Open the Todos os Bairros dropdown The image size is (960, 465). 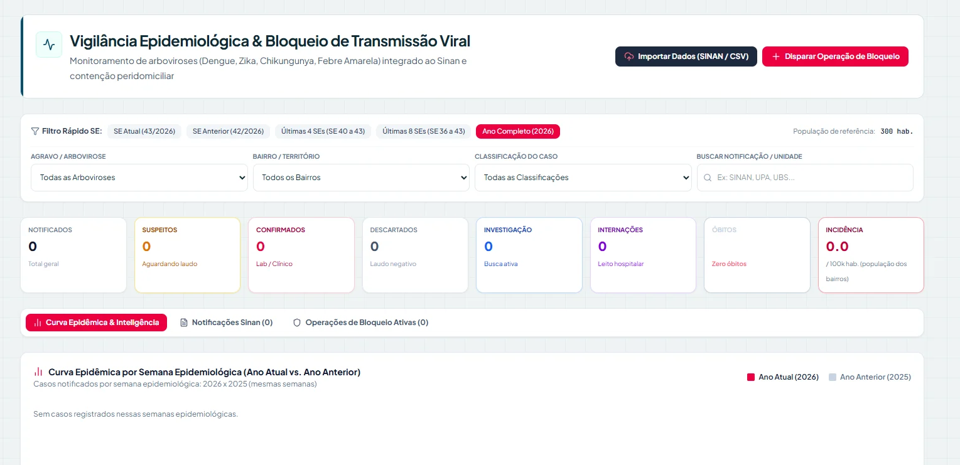click(361, 178)
